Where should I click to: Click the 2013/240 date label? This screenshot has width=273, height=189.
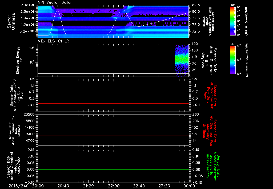[18, 186]
